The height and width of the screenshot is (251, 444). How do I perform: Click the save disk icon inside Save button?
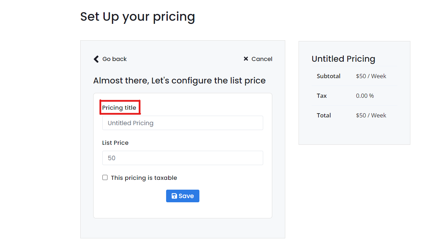174,196
